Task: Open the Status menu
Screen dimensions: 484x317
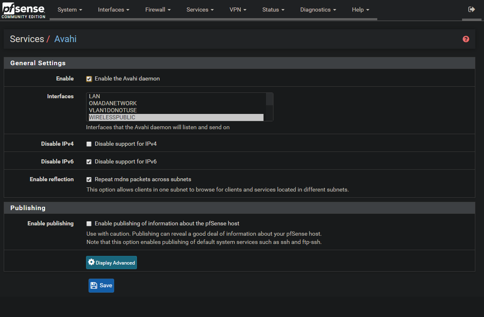Action: click(273, 9)
